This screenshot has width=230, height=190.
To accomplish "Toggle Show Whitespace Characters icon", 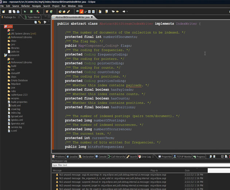I will (93, 11).
